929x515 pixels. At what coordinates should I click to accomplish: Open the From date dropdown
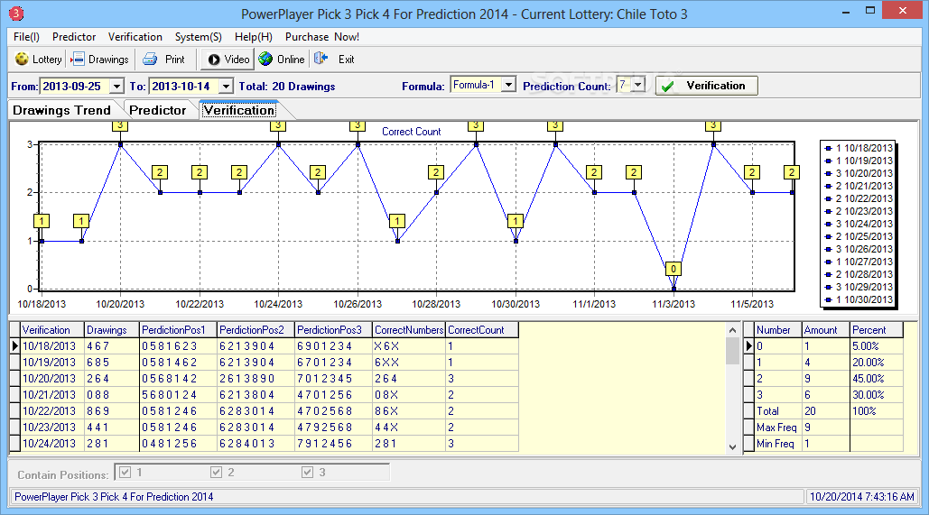click(117, 87)
